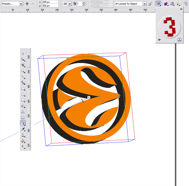Viewport: 189px width, 186px height.
Task: Click the X vanishing point marker on logo
Action: click(89, 97)
